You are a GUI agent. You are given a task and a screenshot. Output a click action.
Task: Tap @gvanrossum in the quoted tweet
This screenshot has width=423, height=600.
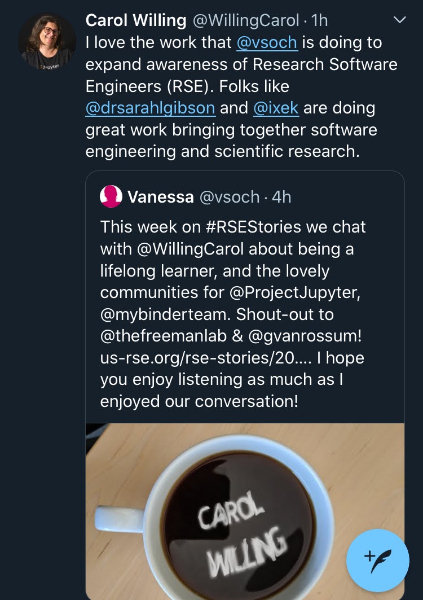pyautogui.click(x=305, y=336)
